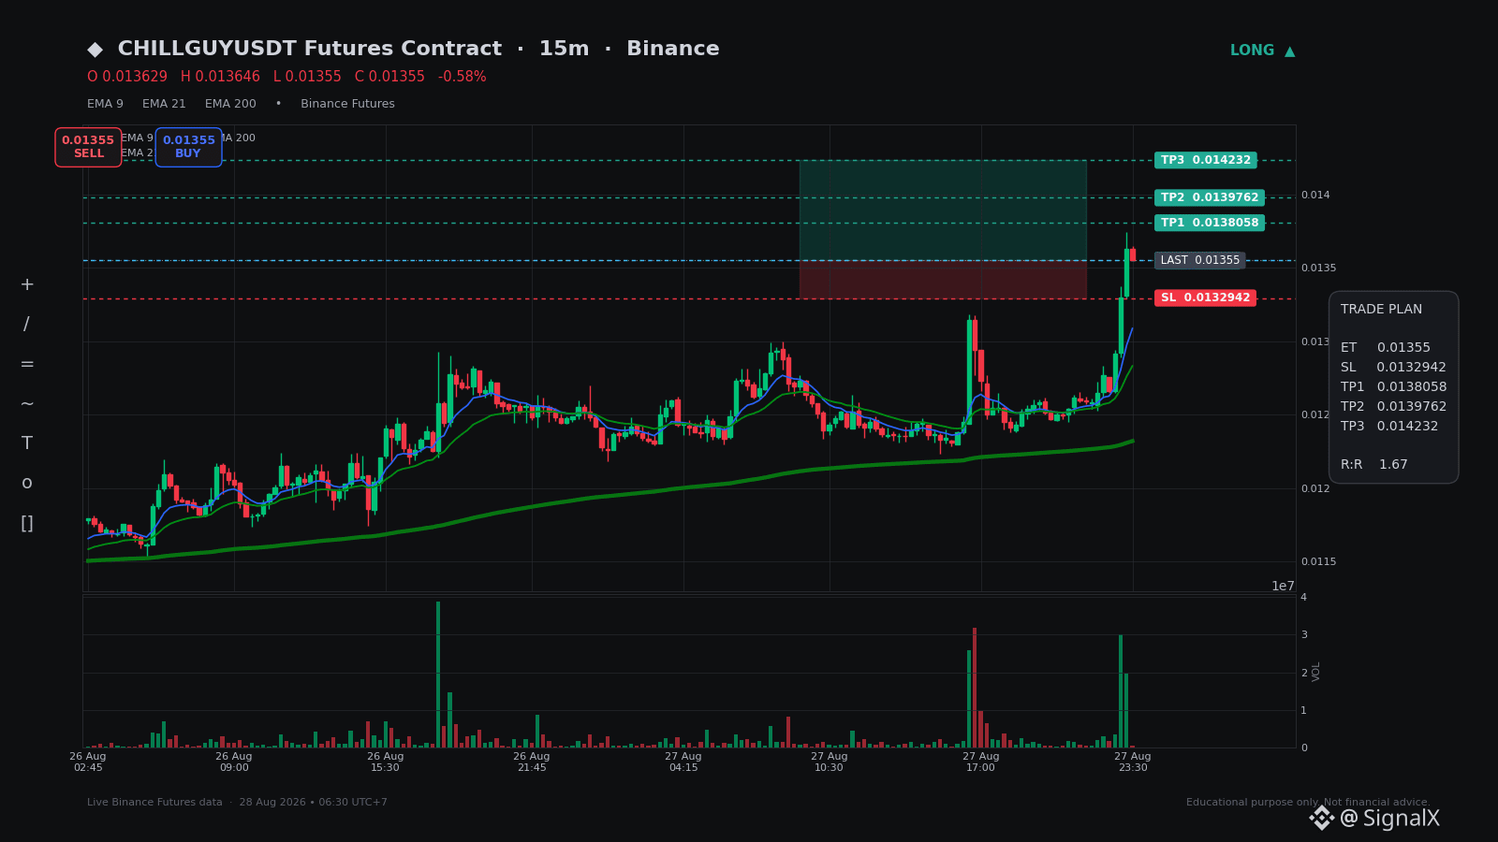This screenshot has width=1498, height=842.
Task: Click the TP2 row in the Trade Plan panel
Action: (x=1393, y=407)
